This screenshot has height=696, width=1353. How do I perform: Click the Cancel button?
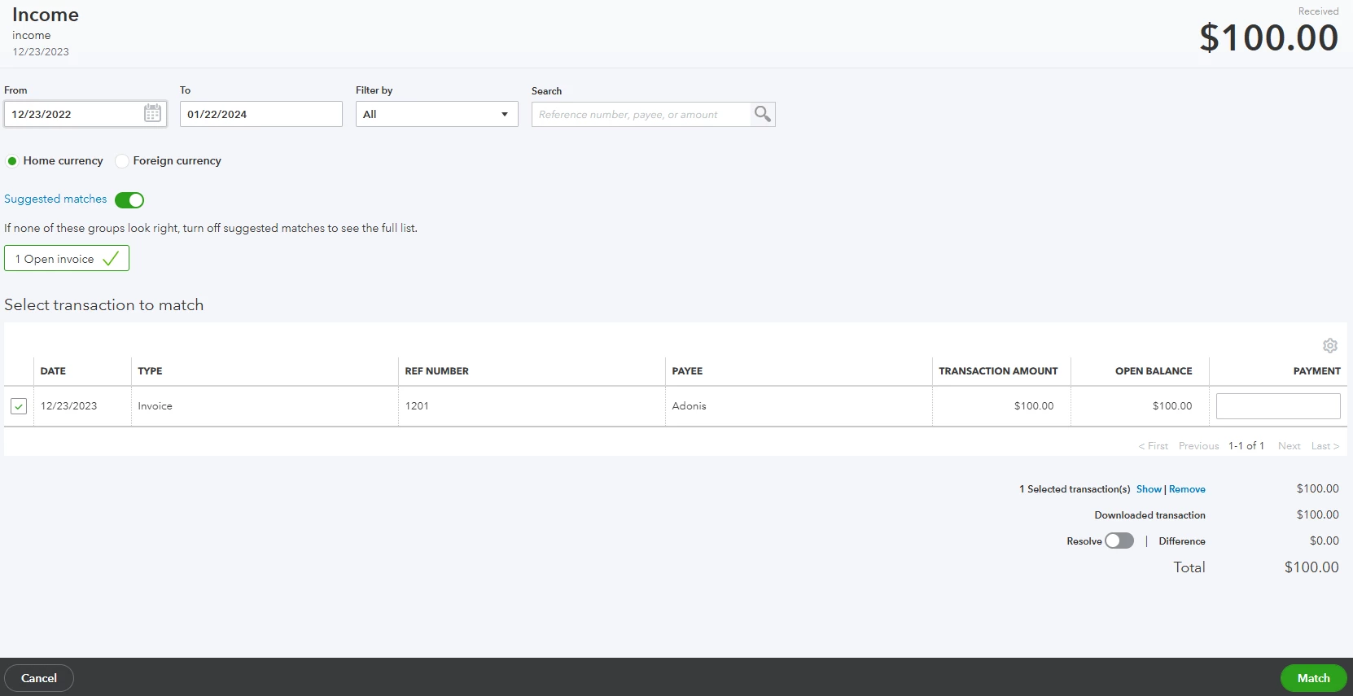tap(39, 678)
